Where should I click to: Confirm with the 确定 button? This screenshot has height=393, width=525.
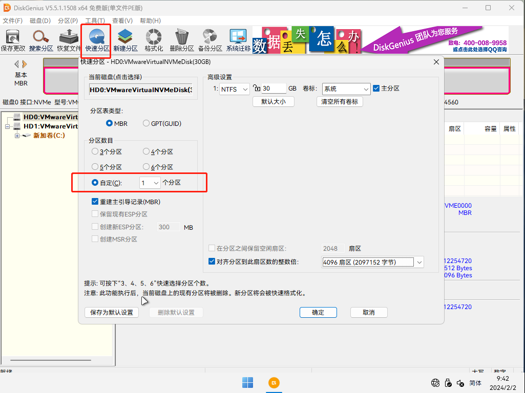(x=318, y=312)
